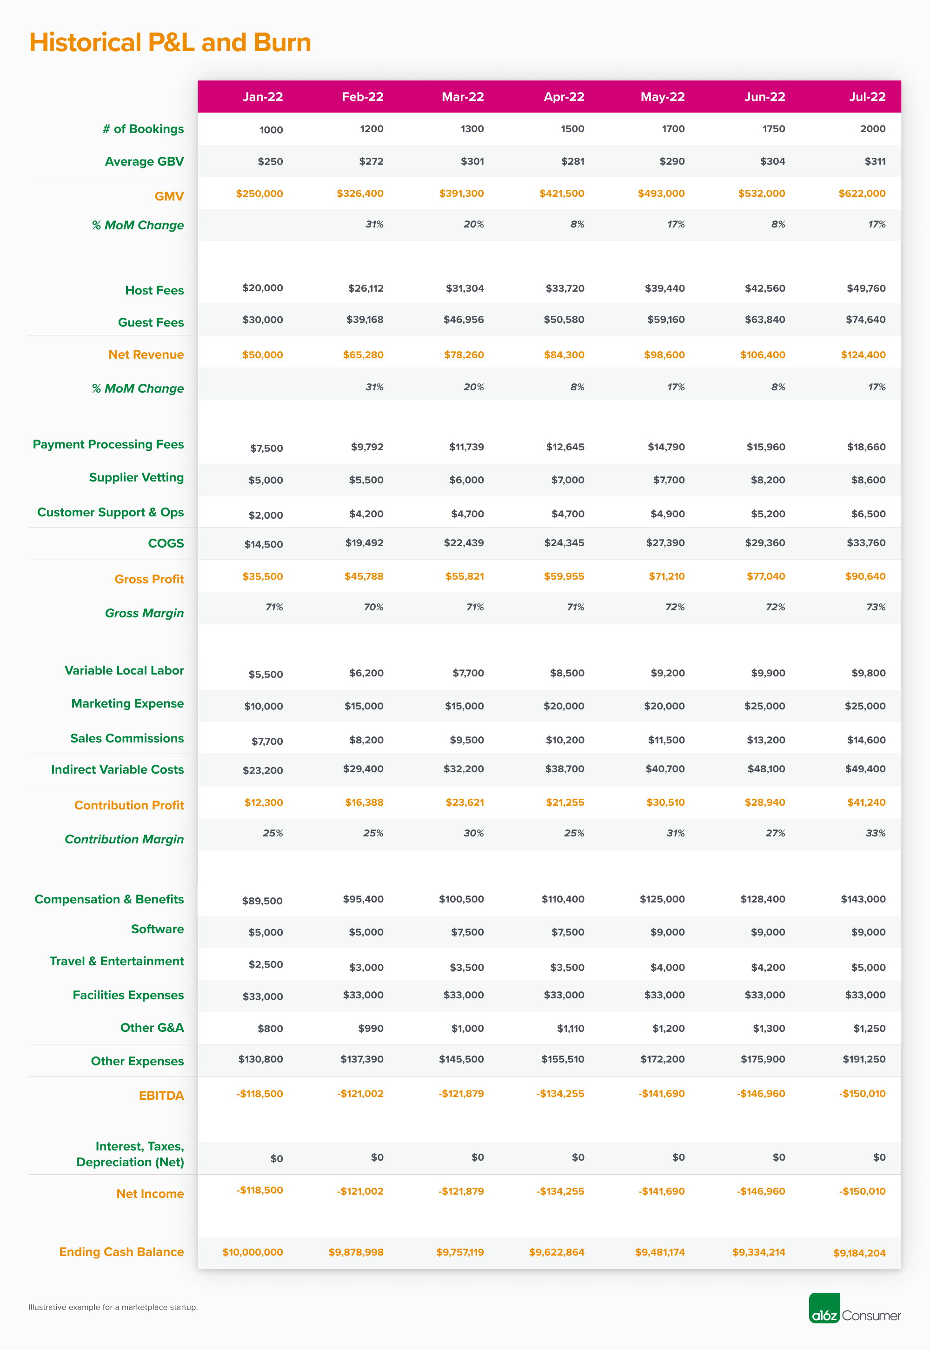
Task: Select the Feb-22 column header
Action: 362,97
